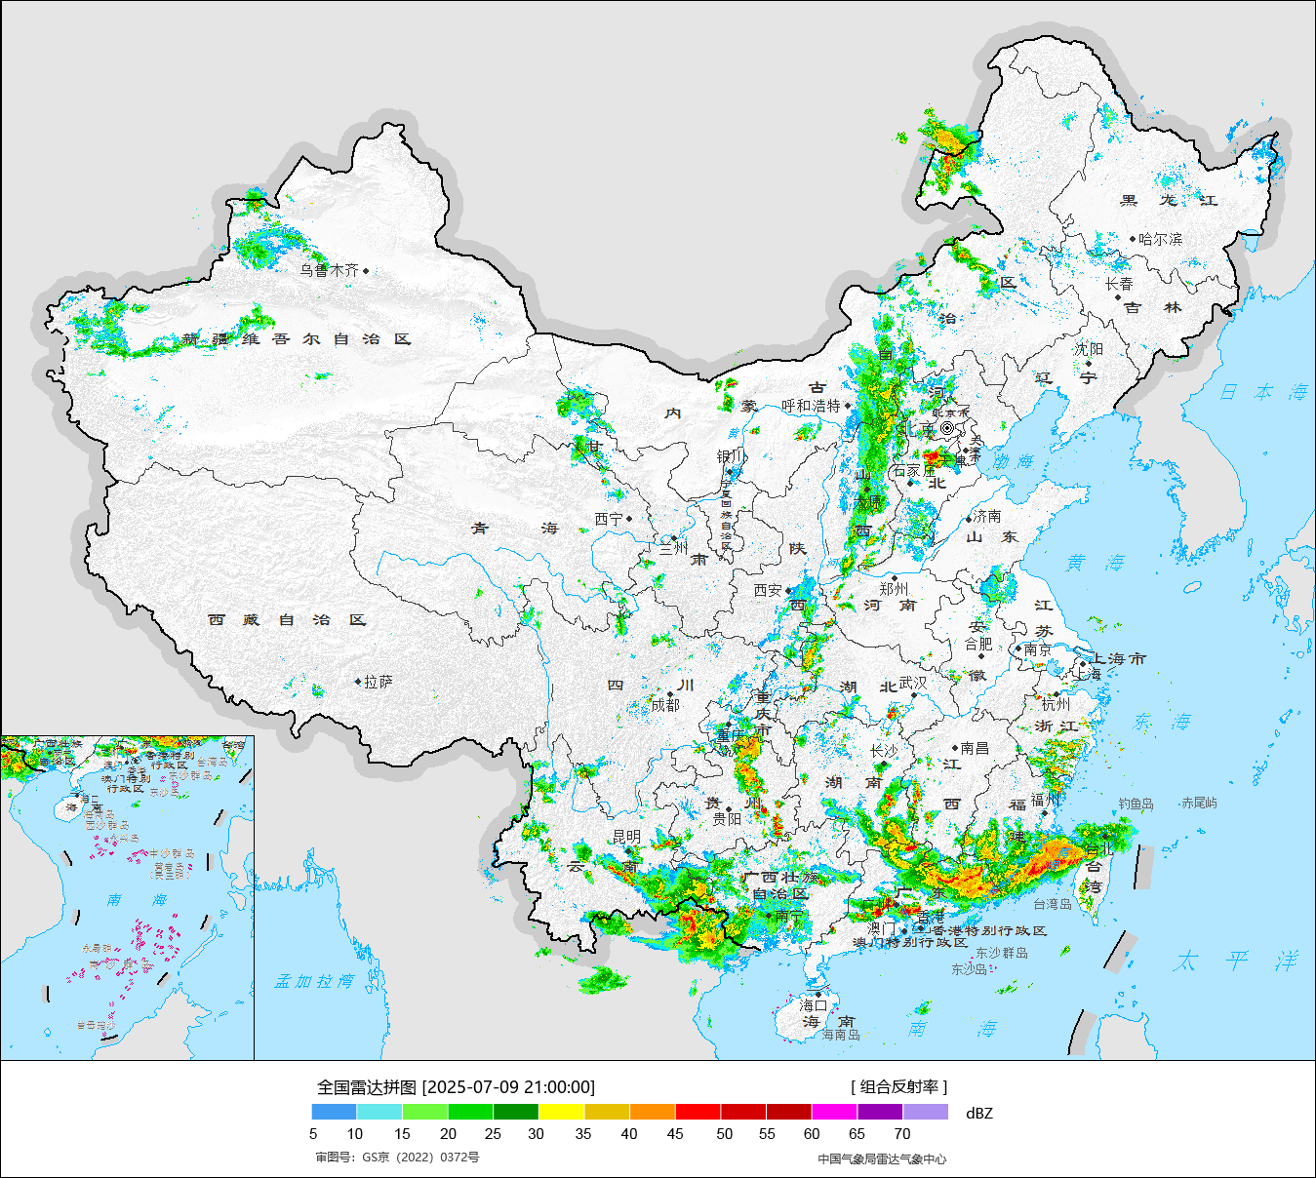
Task: Click the Nanchang city marker dot
Action: tap(955, 749)
